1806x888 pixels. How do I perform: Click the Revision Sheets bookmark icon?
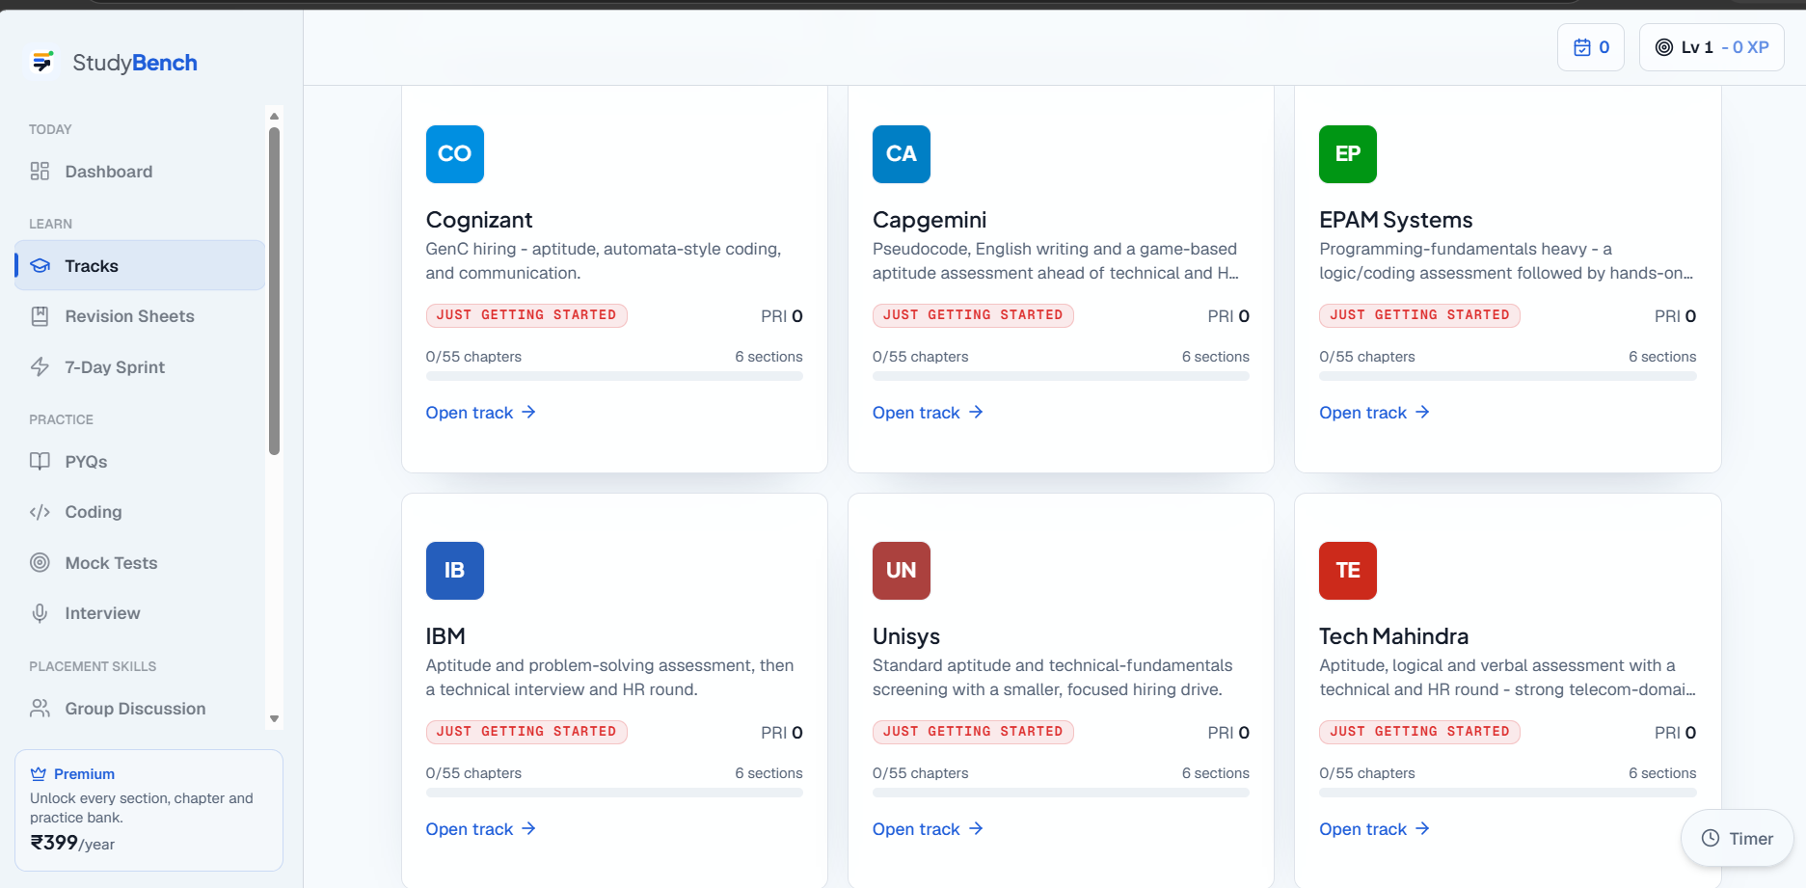pos(40,316)
